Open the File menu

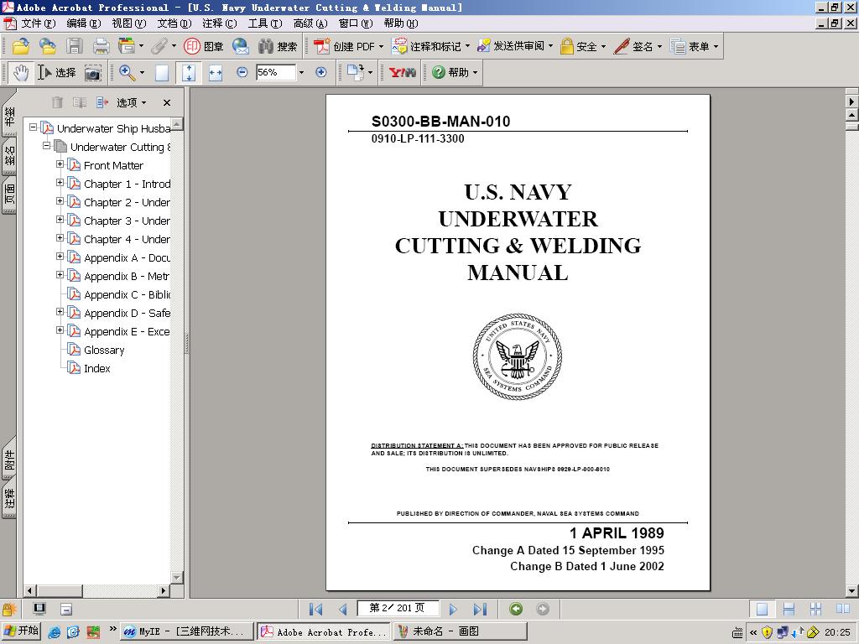(x=39, y=23)
